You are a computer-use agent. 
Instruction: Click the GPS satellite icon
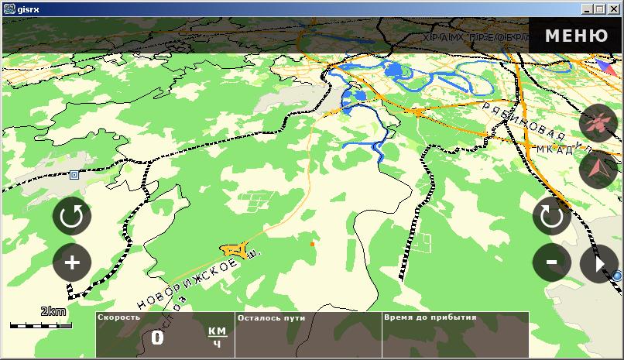click(598, 123)
